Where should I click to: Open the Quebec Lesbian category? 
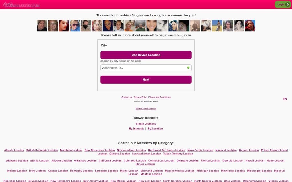[x=119, y=154]
